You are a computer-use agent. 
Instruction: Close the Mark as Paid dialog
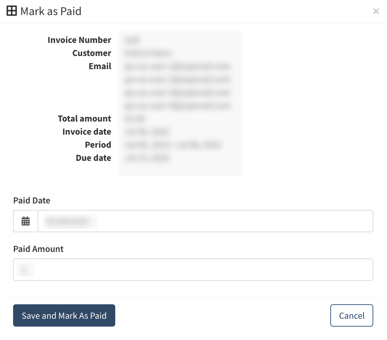coord(376,11)
